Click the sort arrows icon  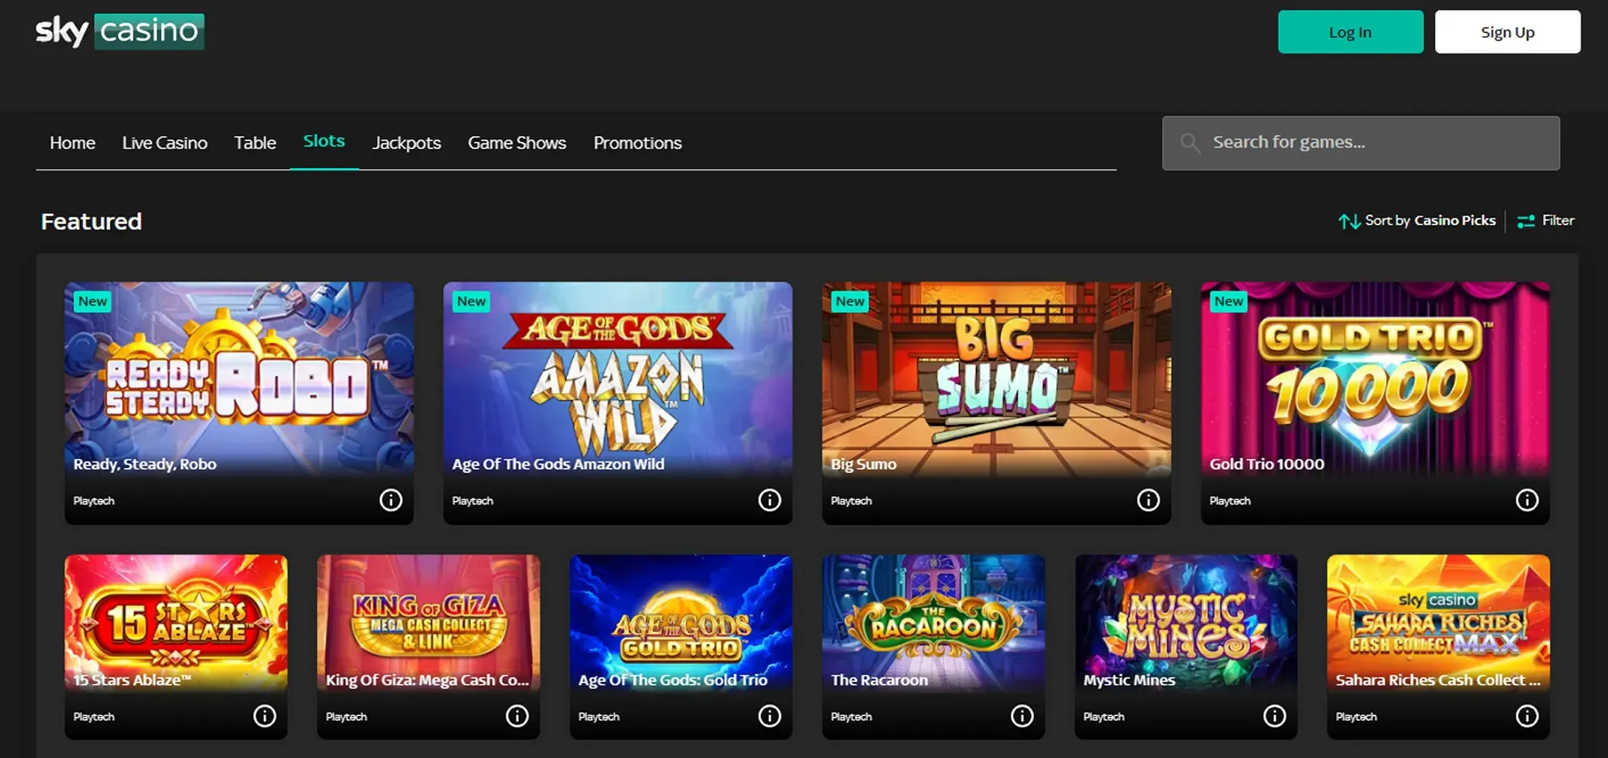(x=1349, y=221)
